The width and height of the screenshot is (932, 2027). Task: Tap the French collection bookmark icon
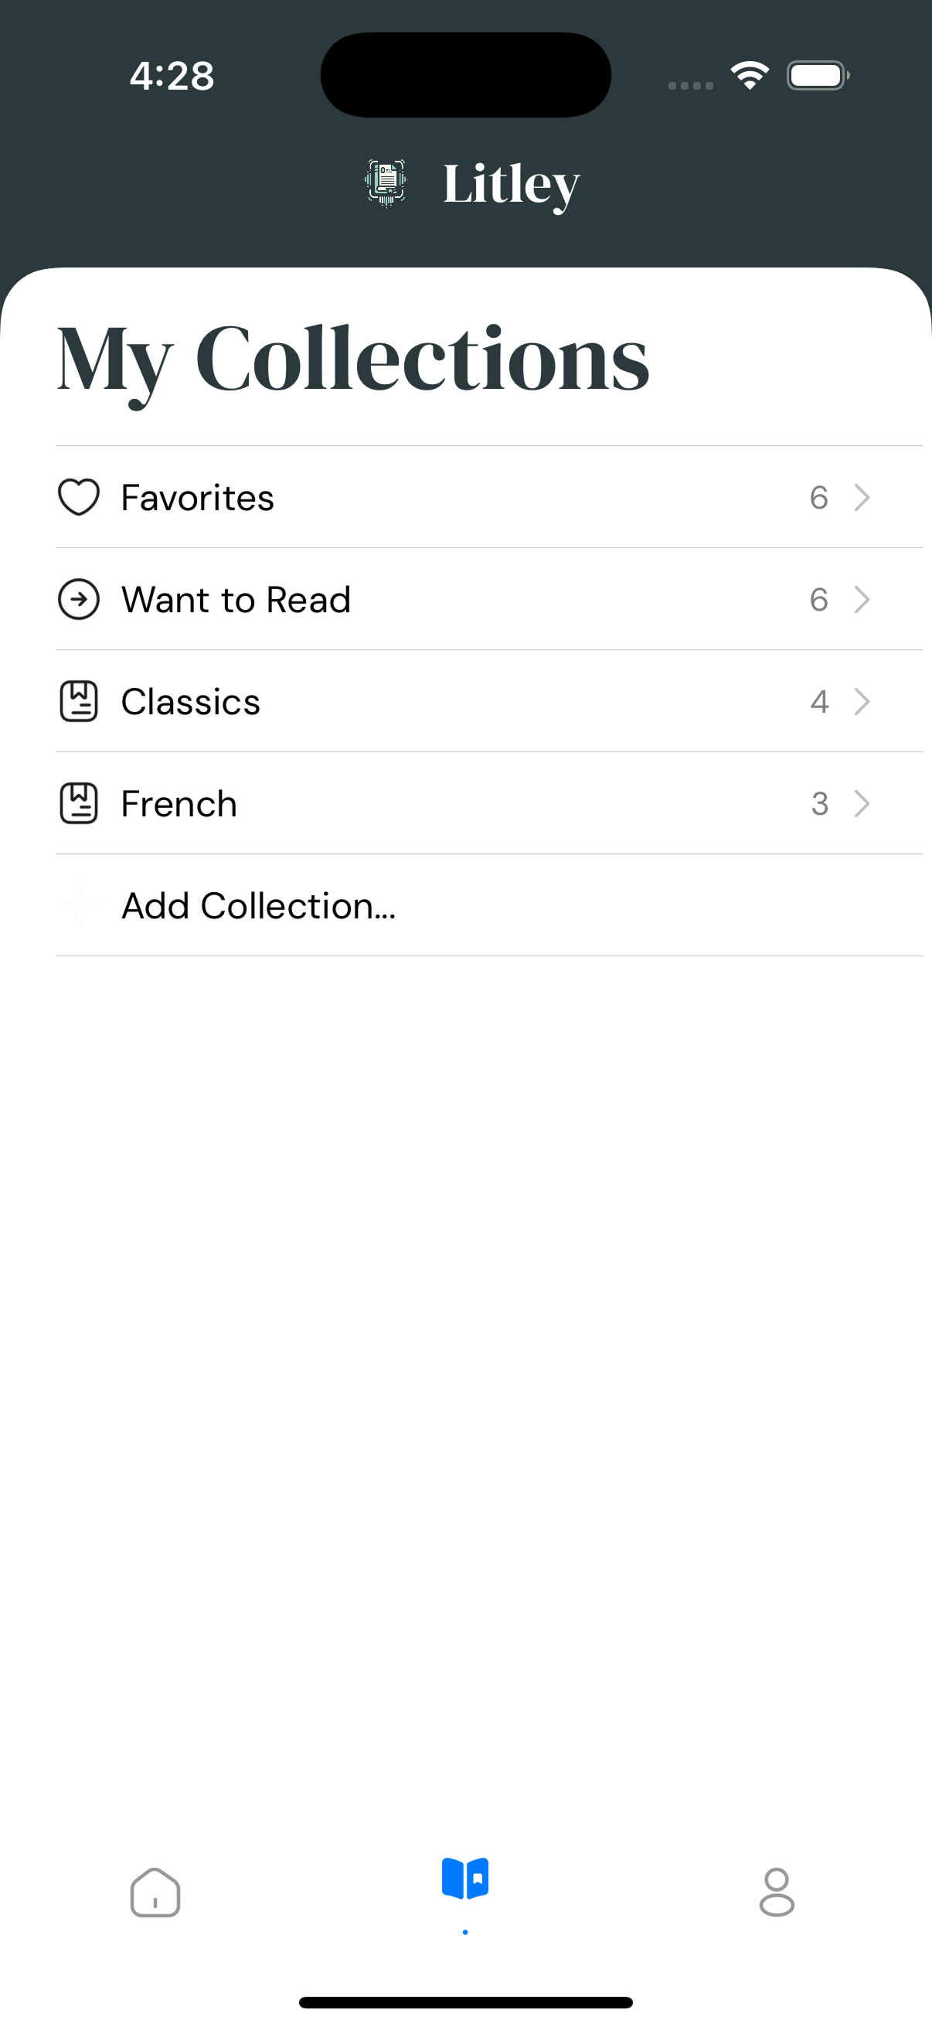(x=79, y=803)
